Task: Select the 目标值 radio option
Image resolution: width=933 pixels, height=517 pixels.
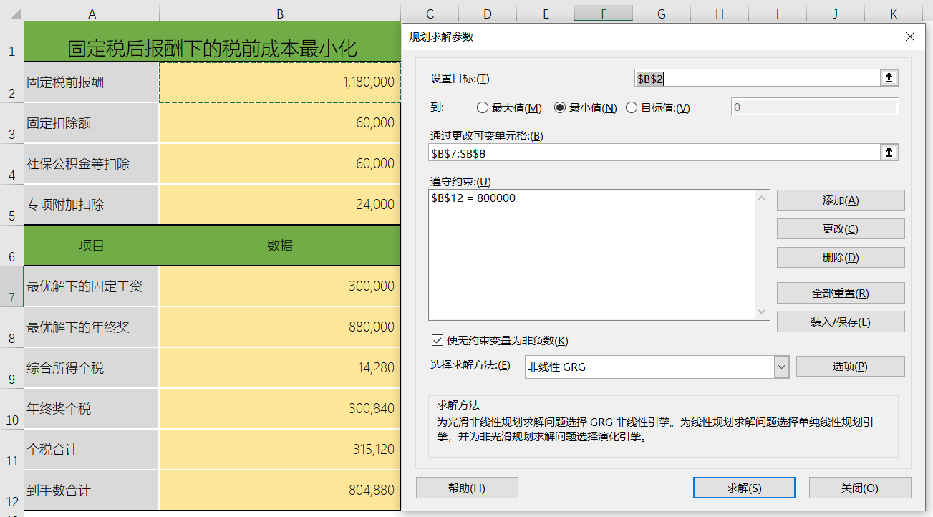Action: point(630,108)
